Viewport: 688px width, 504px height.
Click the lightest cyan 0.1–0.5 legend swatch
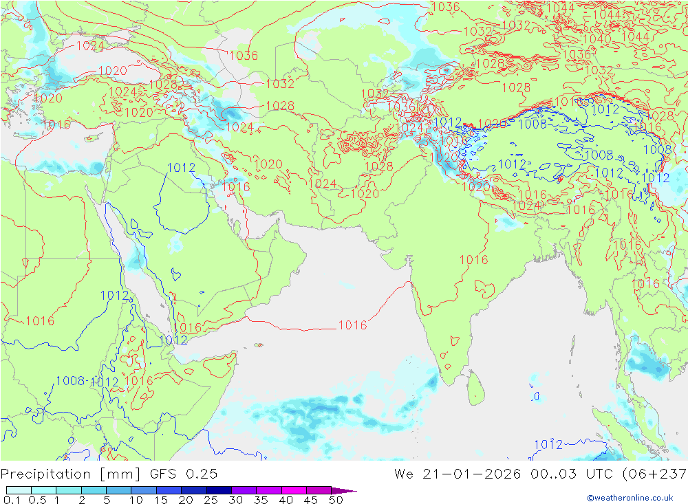(x=19, y=490)
